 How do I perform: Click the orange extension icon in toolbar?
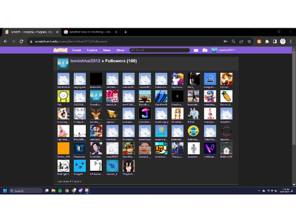(x=259, y=41)
